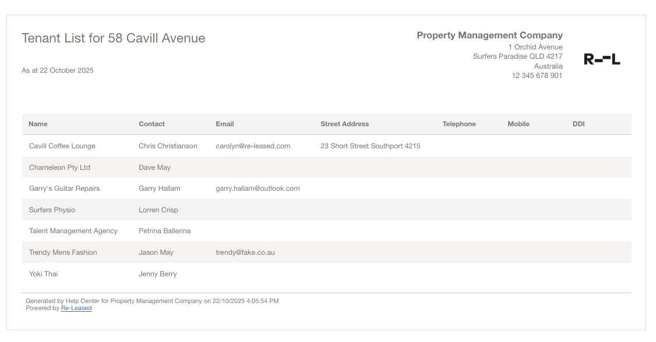The width and height of the screenshot is (656, 342).
Task: Click the As at 22 October 2025 date text
Action: click(57, 70)
